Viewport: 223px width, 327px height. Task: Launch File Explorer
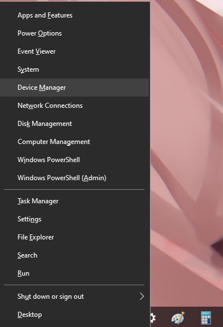[75, 237]
